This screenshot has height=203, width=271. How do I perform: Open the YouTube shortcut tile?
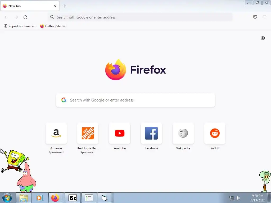coord(120,133)
